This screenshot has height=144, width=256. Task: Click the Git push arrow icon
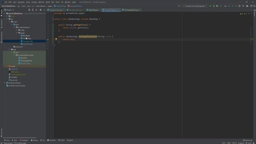(236, 6)
